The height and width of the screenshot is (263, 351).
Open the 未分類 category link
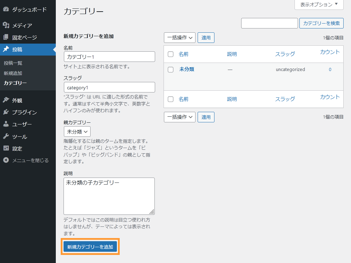(x=186, y=69)
